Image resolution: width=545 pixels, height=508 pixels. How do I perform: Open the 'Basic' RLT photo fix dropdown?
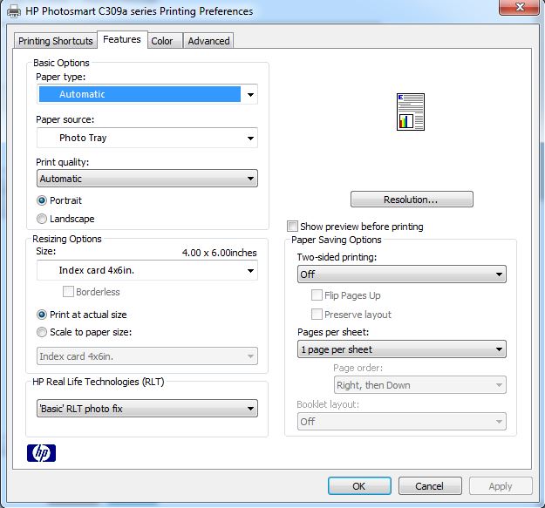click(147, 409)
